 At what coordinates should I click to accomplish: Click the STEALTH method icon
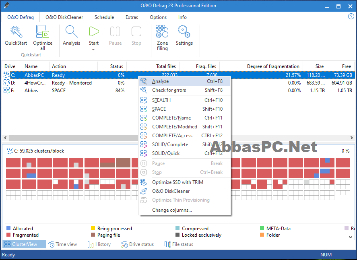click(144, 100)
